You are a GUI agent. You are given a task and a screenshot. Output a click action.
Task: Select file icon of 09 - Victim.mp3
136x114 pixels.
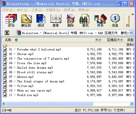tap(5, 86)
